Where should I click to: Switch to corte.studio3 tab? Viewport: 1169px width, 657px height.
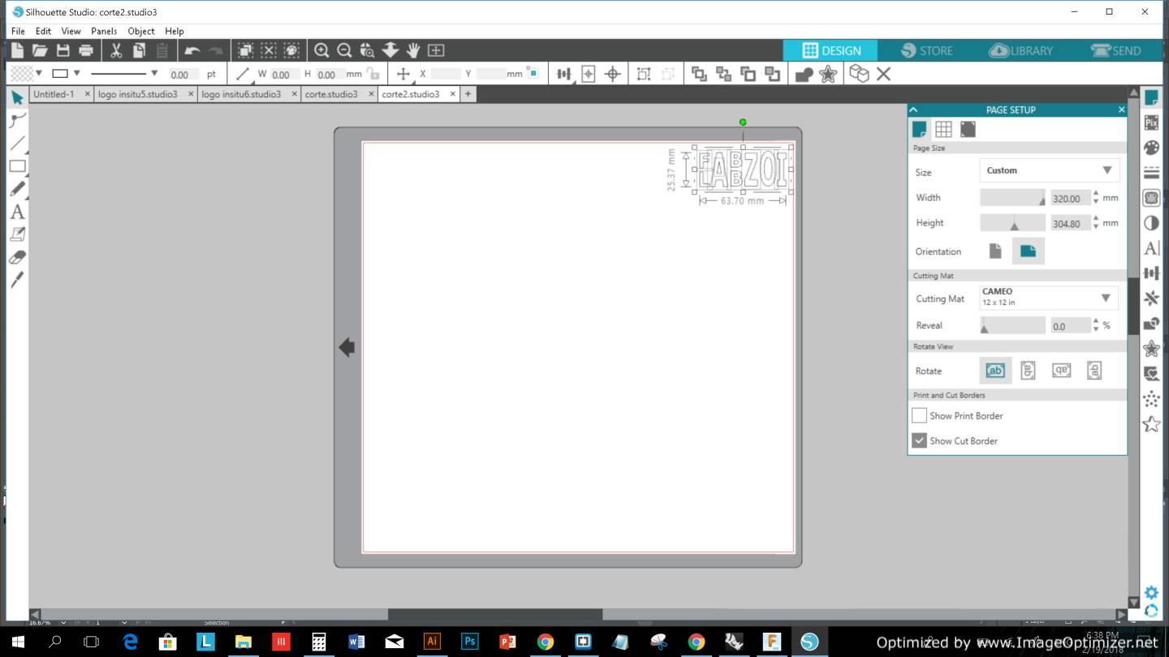click(x=331, y=94)
